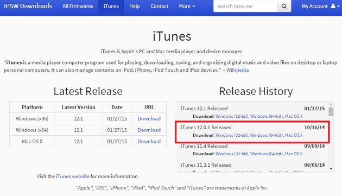The width and height of the screenshot is (342, 196).
Task: Click the 'Windows (x64)' platform cell
Action: pos(32,130)
